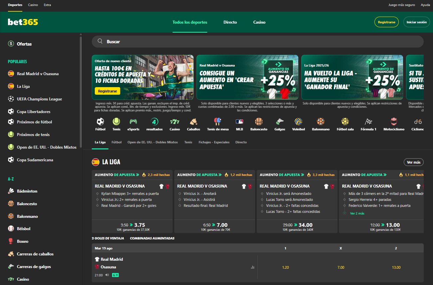Click '2 GOLES DE VENTAJA' link

(108, 238)
